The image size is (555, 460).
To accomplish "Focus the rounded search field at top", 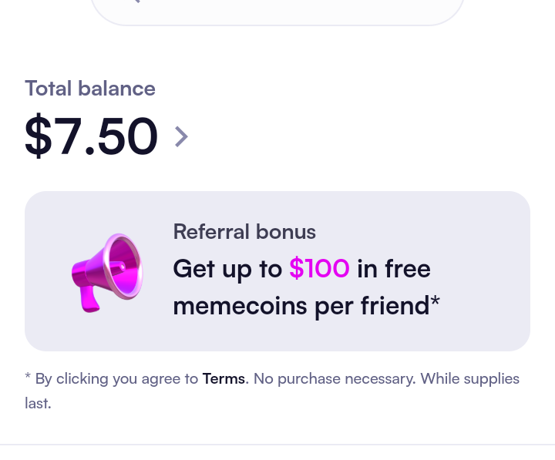I will (277, 11).
